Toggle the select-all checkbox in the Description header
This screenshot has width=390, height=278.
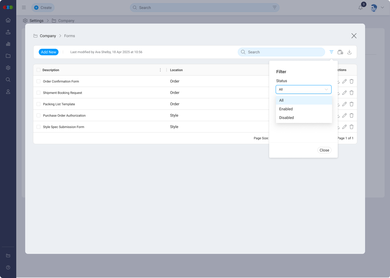38,70
